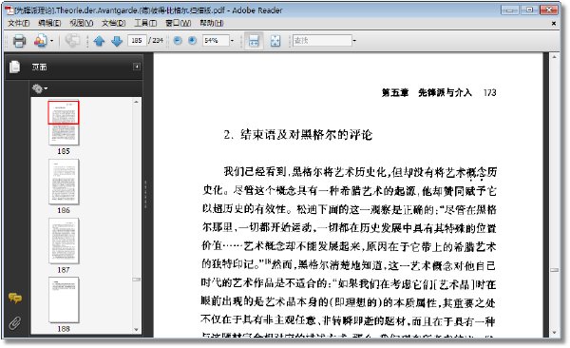Viewport: 570px width, 348px height.
Task: Click the '页面' Pages panel title
Action: (39, 67)
